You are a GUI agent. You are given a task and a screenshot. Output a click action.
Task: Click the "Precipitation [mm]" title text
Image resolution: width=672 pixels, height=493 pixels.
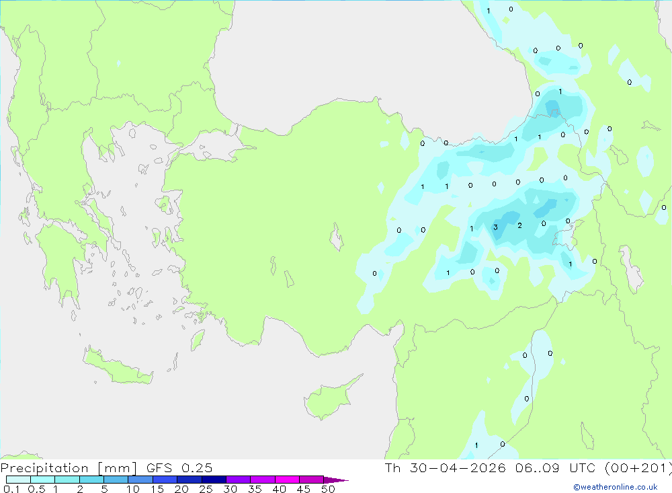[x=69, y=468]
